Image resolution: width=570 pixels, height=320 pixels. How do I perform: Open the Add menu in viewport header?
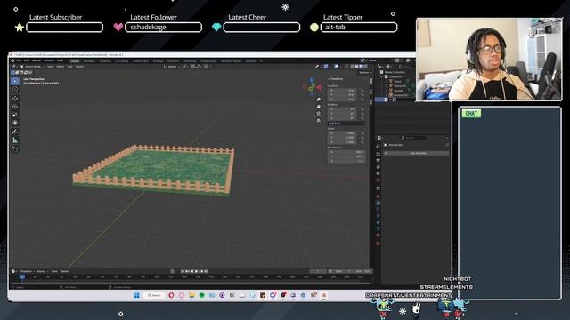(x=69, y=67)
